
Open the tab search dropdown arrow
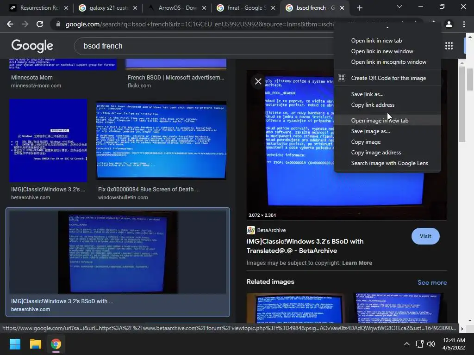point(399,6)
